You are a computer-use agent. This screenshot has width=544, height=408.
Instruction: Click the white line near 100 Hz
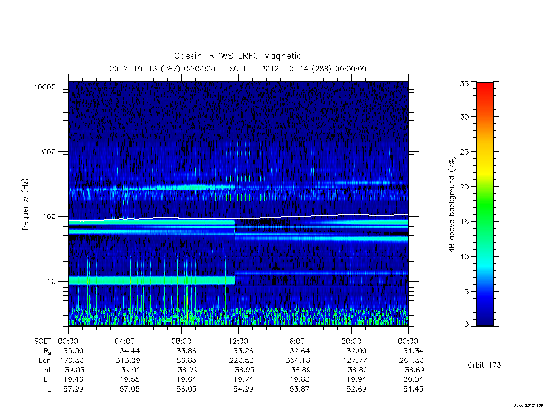[238, 217]
